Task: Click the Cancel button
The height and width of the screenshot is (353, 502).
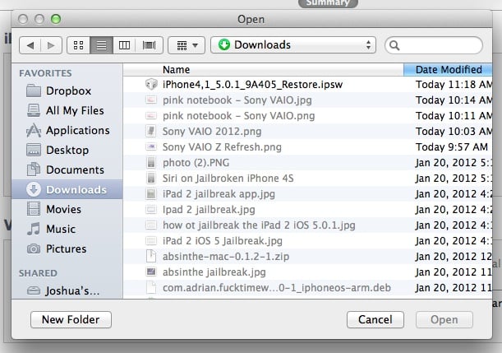Action: click(375, 319)
